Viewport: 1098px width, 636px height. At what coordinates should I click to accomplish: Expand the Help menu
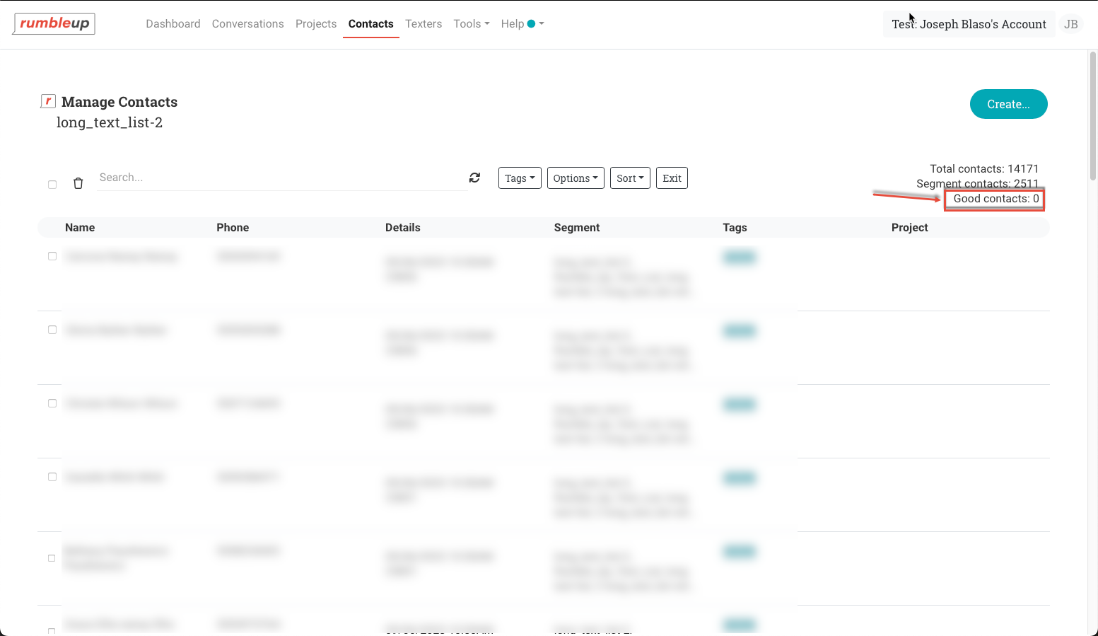pos(522,24)
